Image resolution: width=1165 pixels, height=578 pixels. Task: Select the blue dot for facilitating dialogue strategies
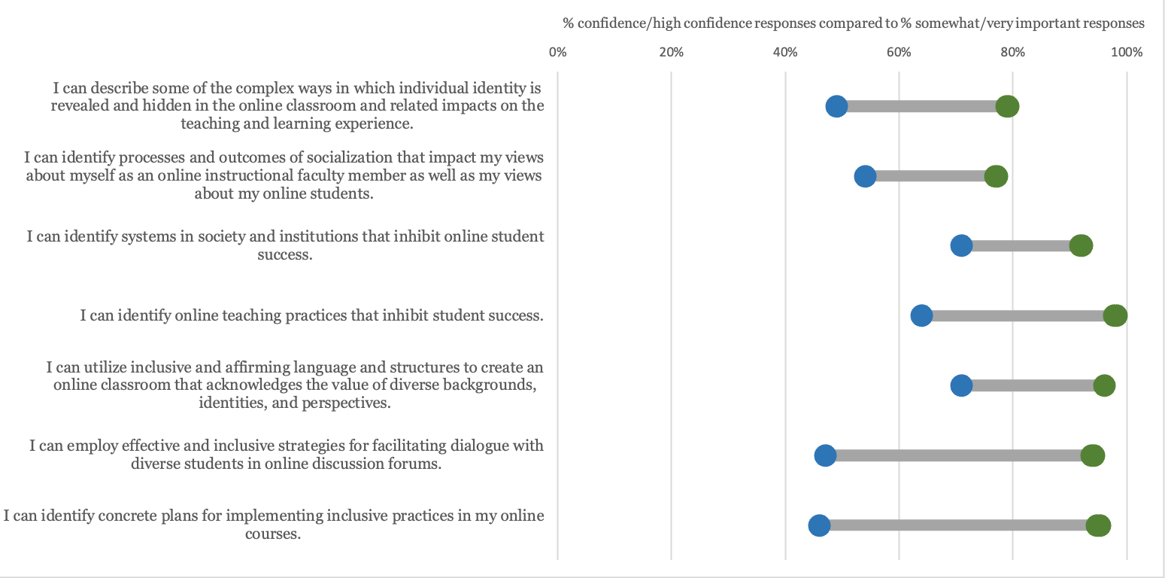tap(825, 455)
